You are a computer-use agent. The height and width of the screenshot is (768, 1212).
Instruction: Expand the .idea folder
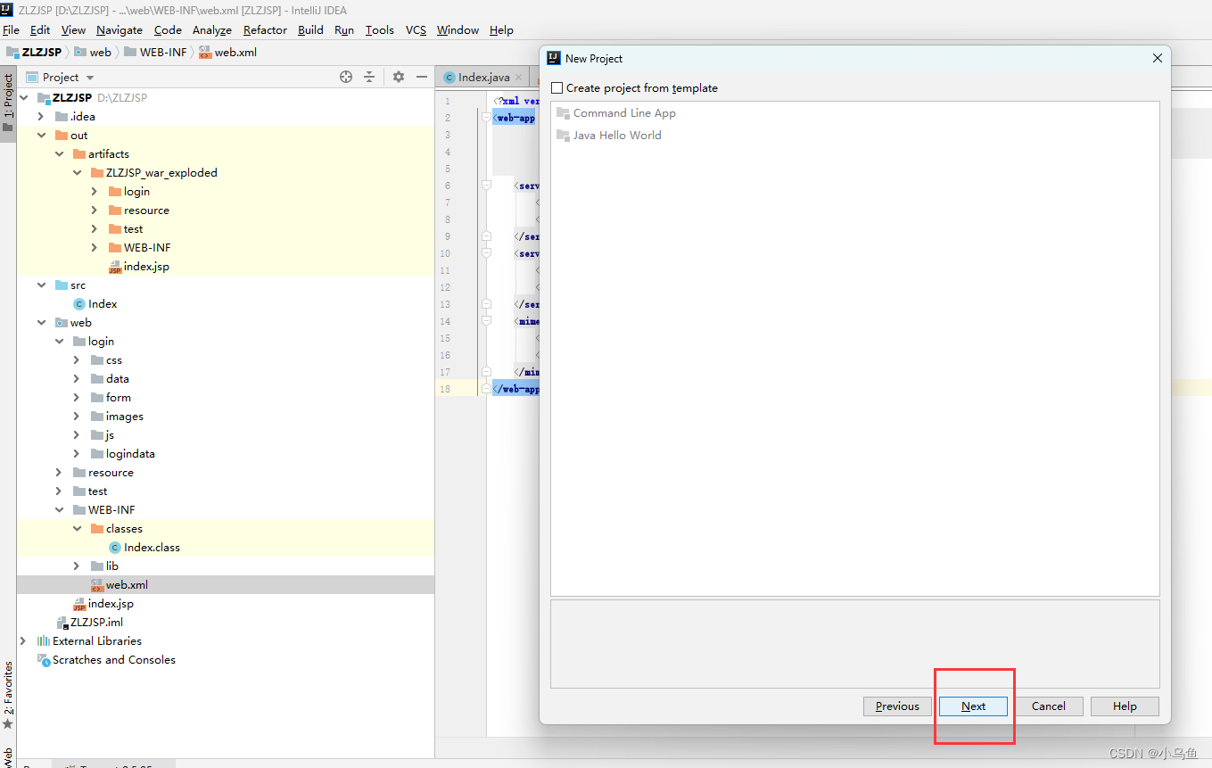click(x=41, y=117)
